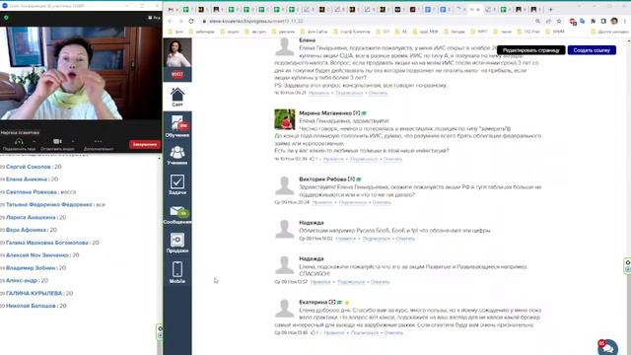The width and height of the screenshot is (631, 355).
Task: Open Виктория Рябова's profile name link
Action: pyautogui.click(x=322, y=179)
